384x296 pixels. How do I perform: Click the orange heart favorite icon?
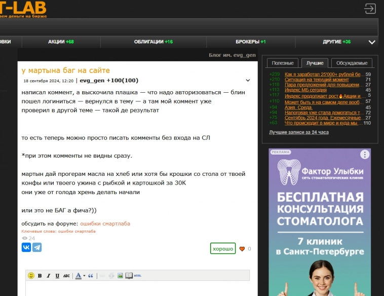point(242,249)
